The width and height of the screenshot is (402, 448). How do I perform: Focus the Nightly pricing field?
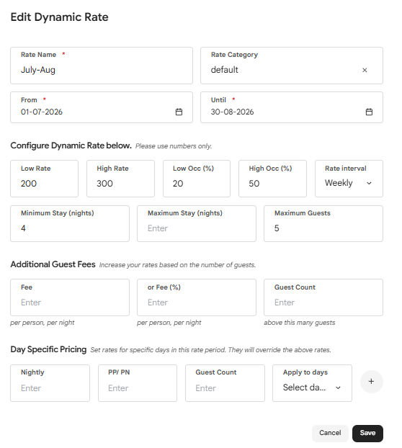pyautogui.click(x=50, y=383)
